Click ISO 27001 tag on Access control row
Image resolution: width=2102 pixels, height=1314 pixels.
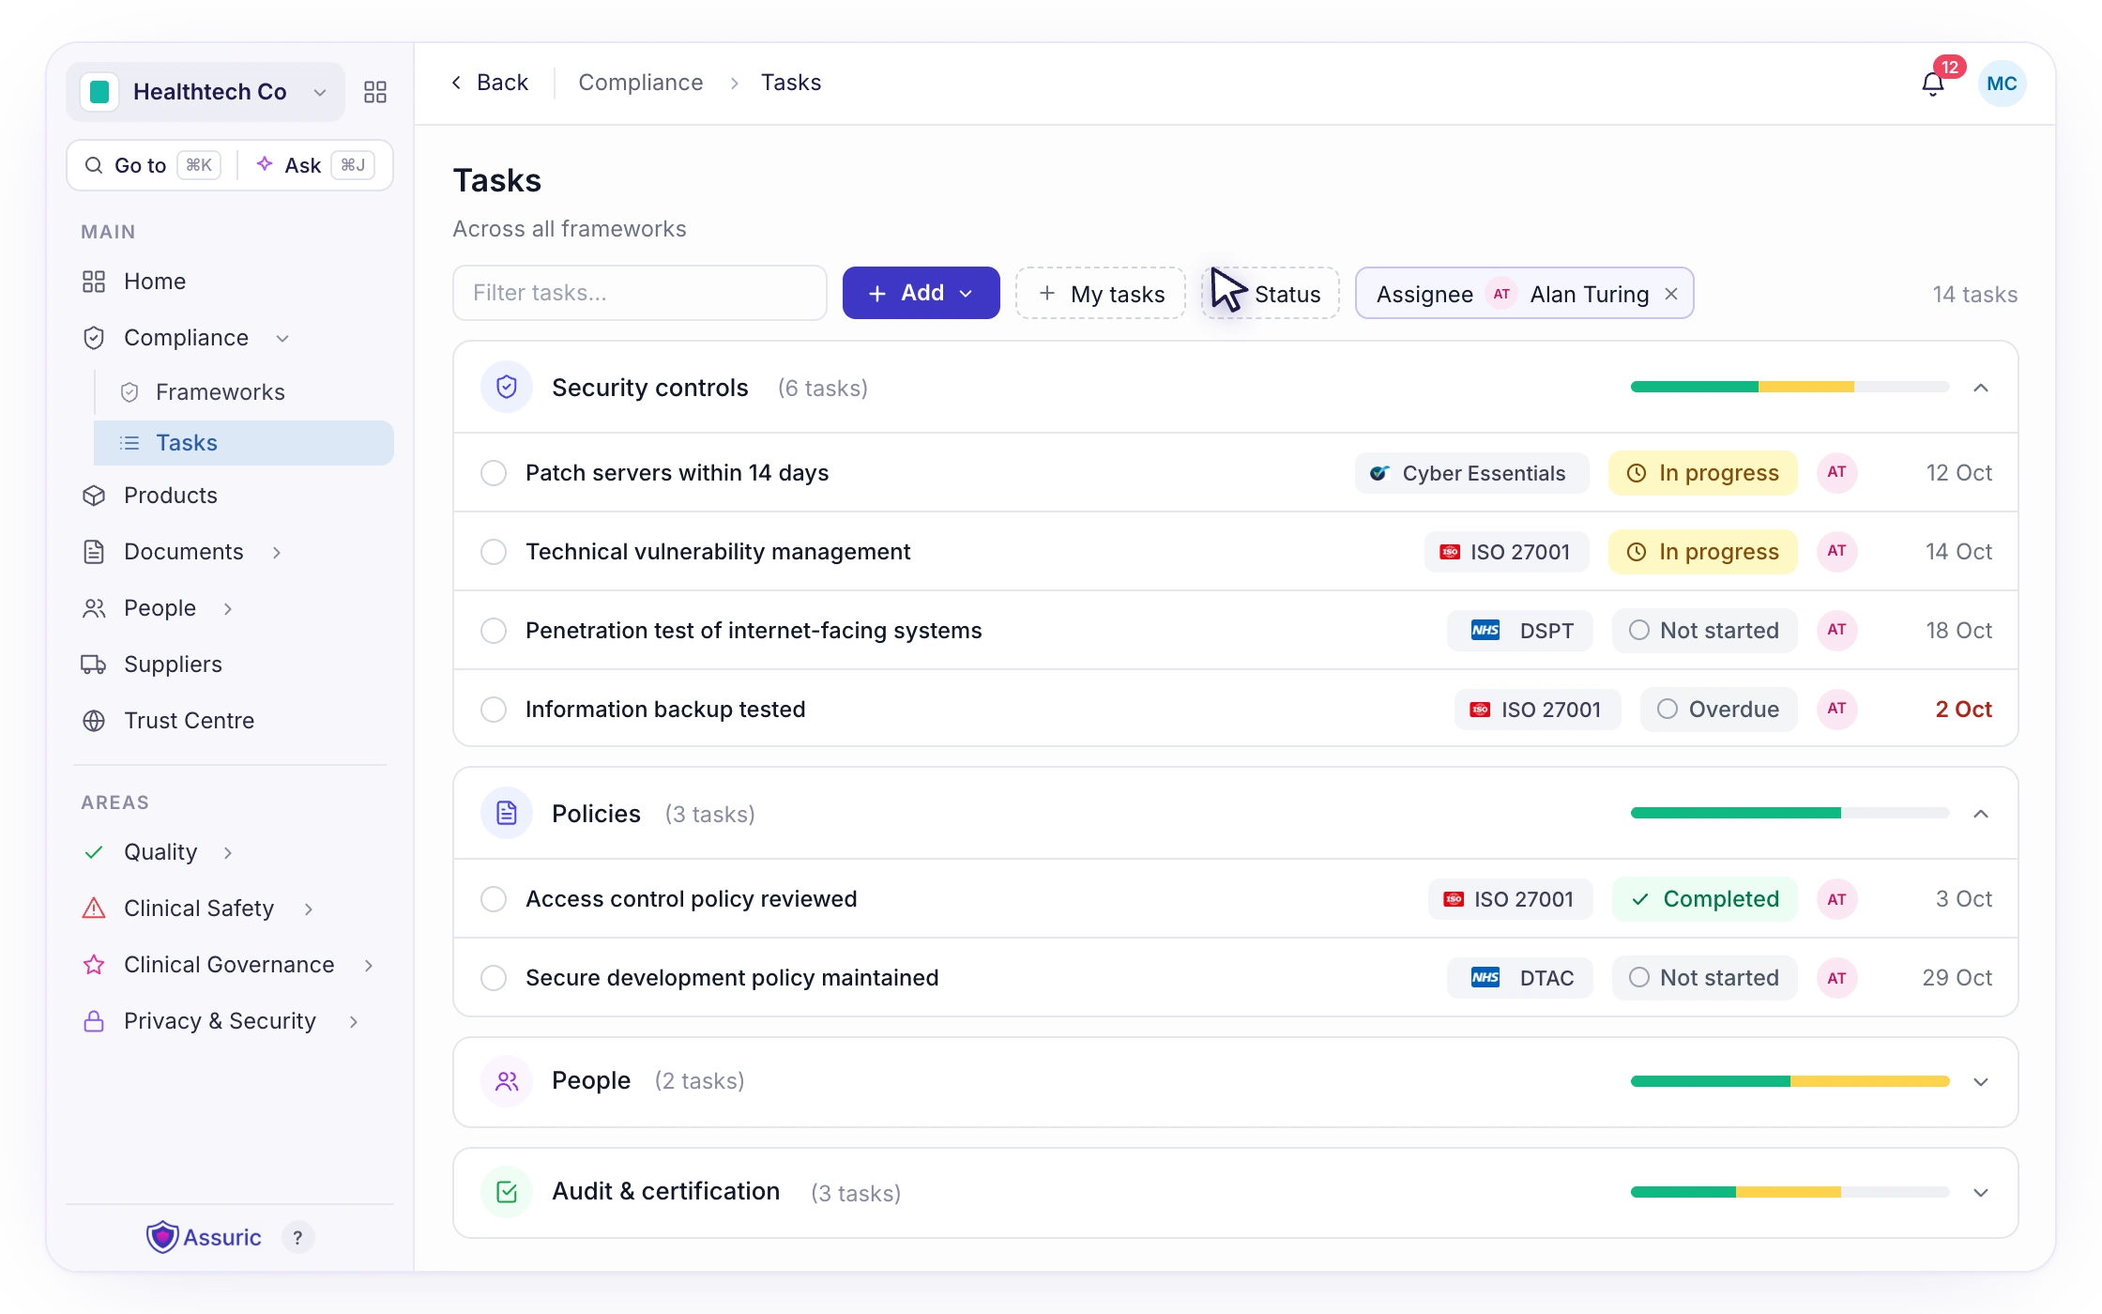pos(1511,899)
